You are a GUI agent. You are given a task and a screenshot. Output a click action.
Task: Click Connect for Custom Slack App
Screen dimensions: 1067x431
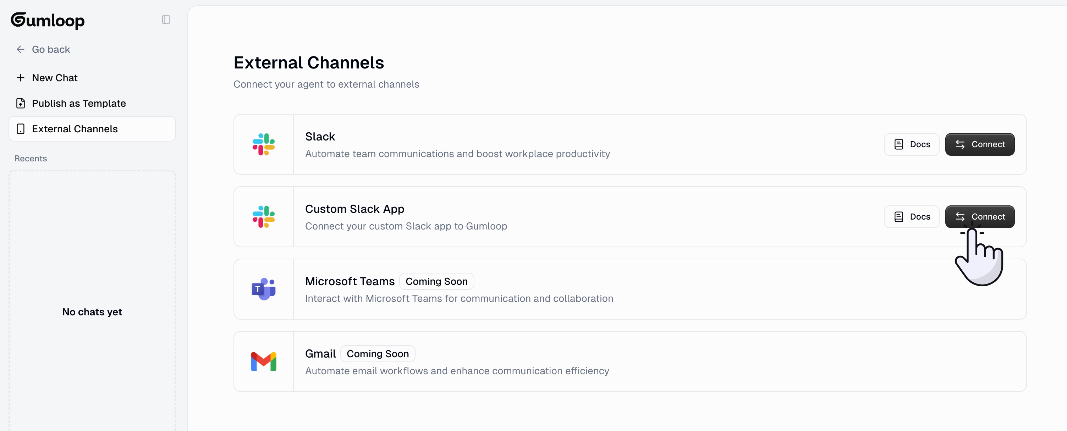[980, 216]
